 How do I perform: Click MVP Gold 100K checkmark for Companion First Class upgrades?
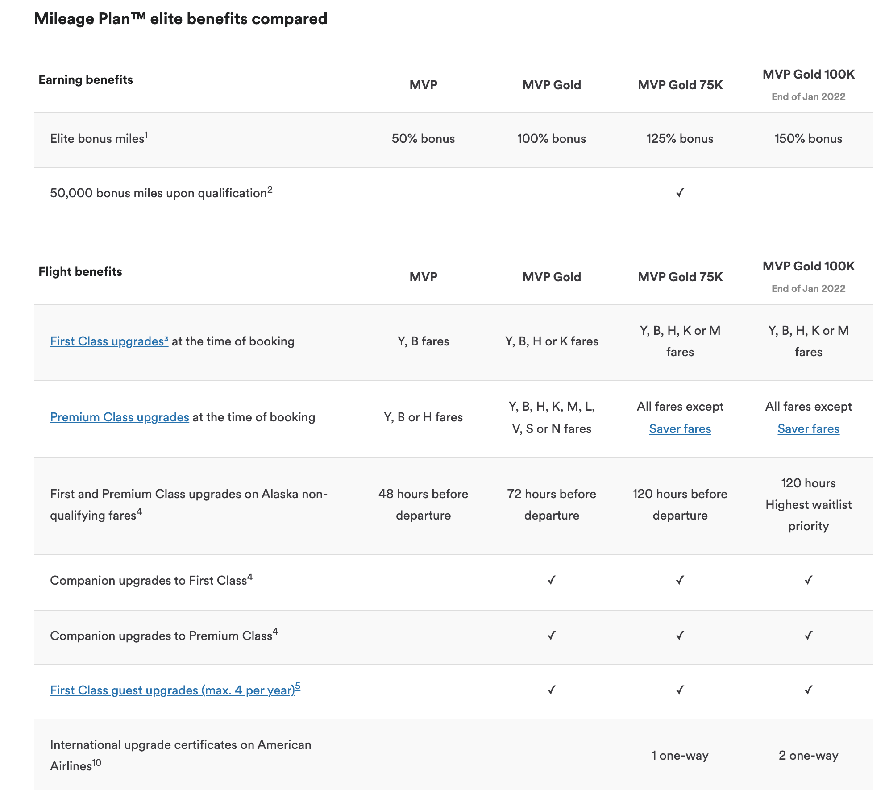click(808, 580)
